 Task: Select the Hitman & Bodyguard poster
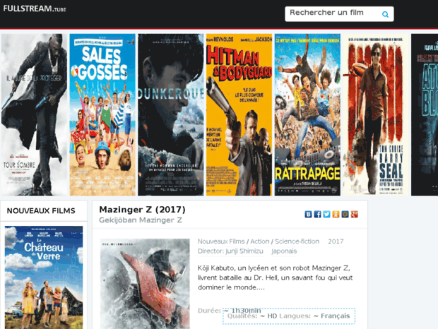point(239,114)
